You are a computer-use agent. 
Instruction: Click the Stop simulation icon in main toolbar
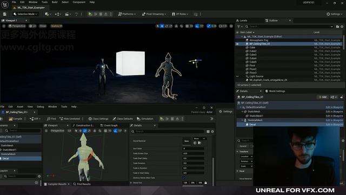coord(101,14)
